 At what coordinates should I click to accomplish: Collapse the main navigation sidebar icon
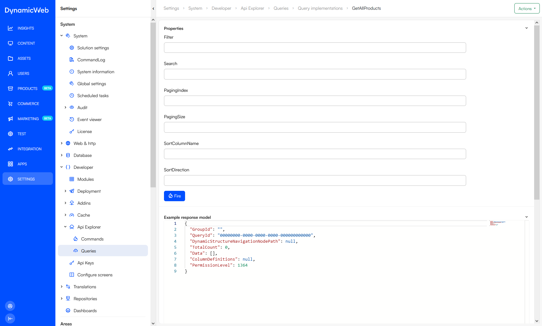coord(10,318)
